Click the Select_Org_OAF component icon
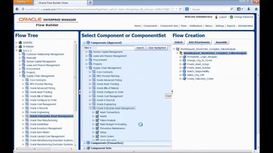This screenshot has height=153, width=273. [x=184, y=75]
